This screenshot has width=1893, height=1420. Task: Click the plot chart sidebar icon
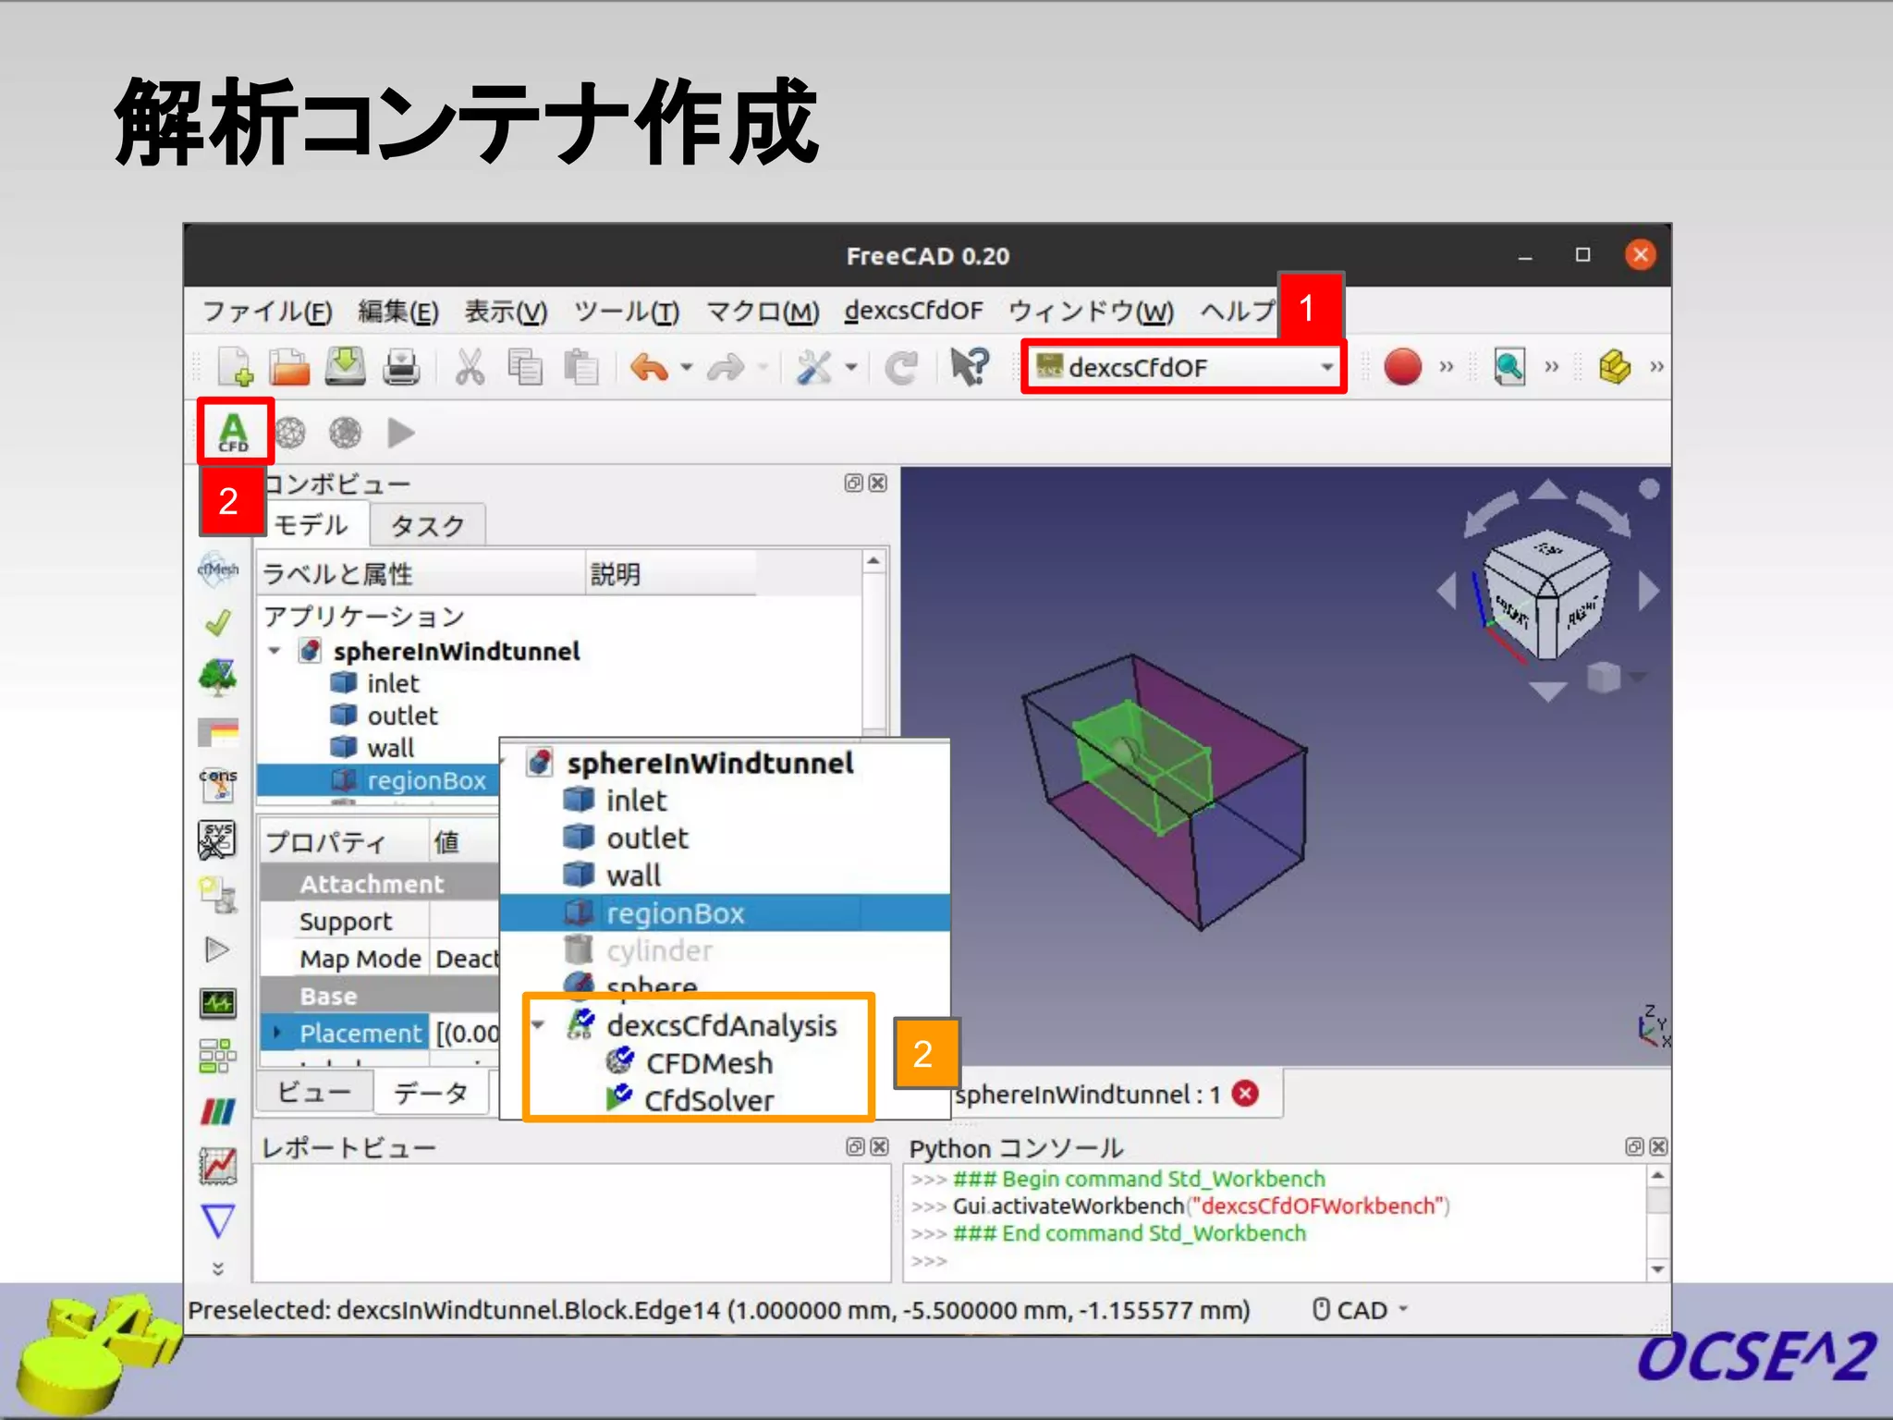click(x=218, y=1166)
